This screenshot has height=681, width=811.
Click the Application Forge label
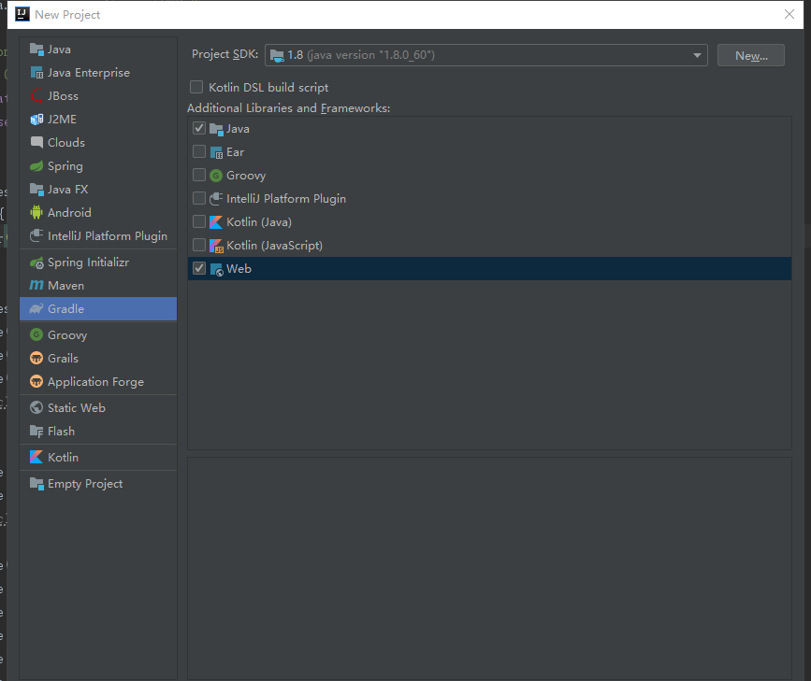pyautogui.click(x=95, y=382)
